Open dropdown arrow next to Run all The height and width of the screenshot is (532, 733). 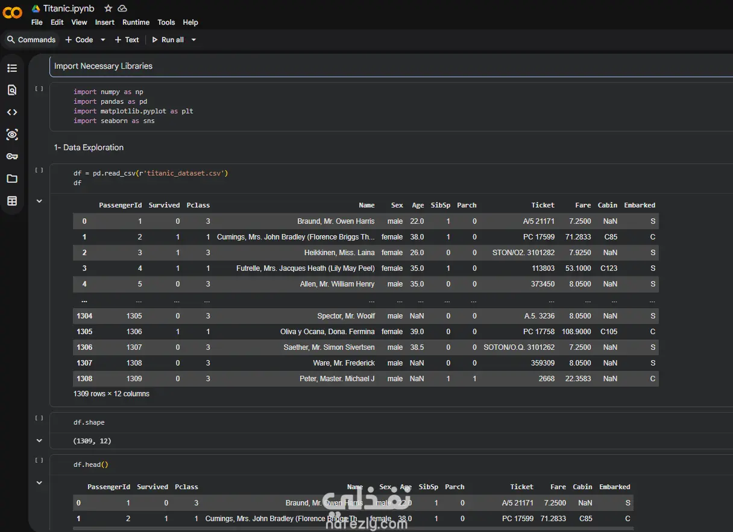[x=193, y=40]
